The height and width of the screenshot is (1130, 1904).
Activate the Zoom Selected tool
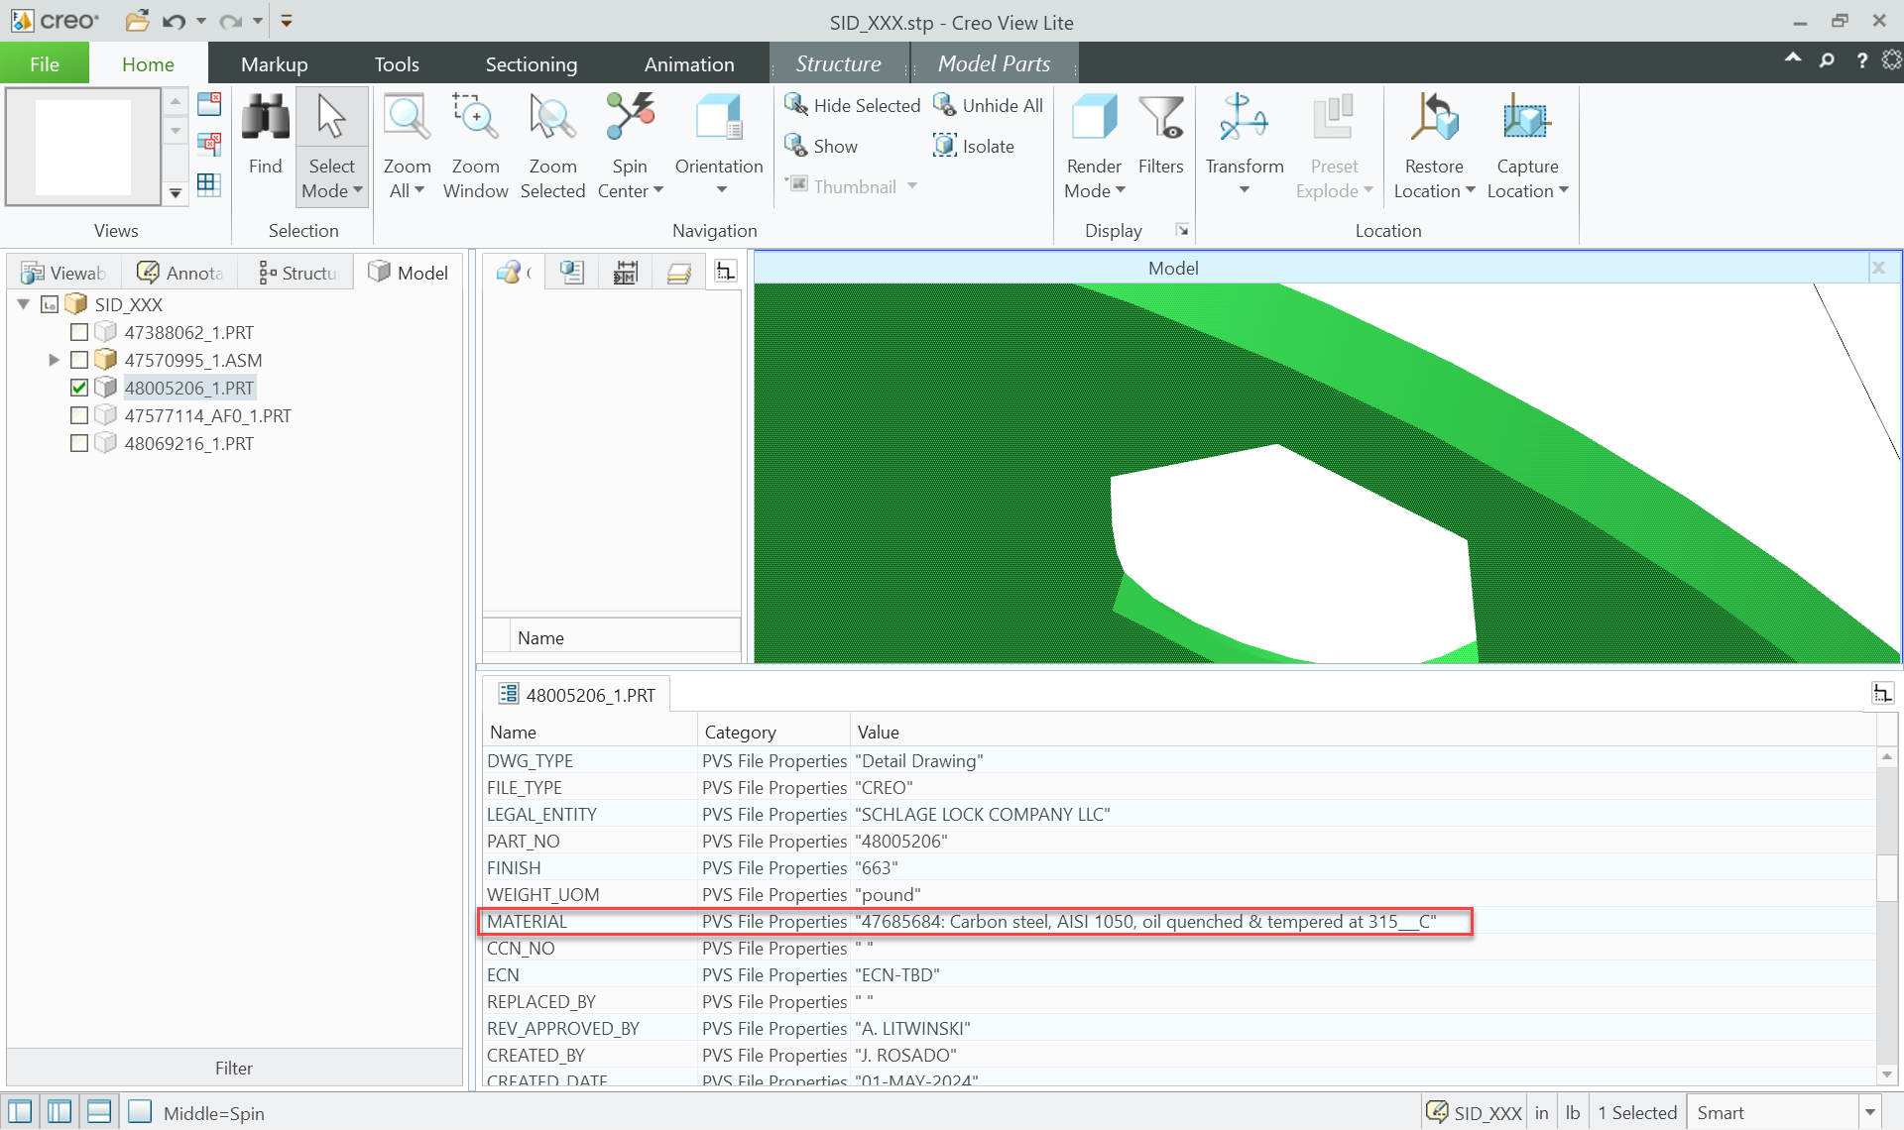[552, 146]
